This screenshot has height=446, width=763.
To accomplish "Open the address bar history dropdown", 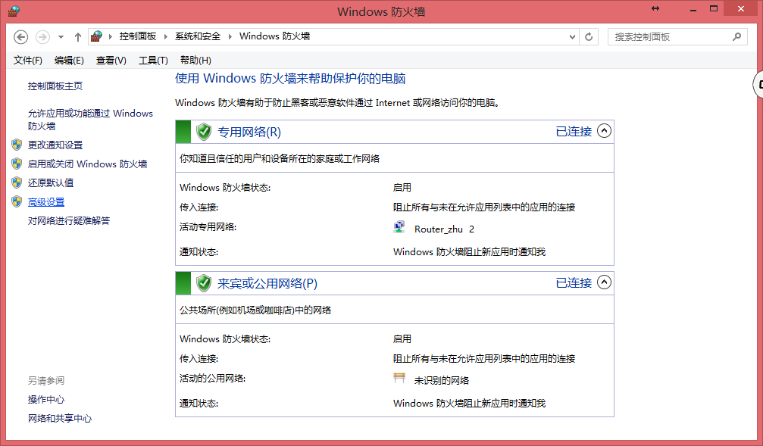I will tap(572, 37).
